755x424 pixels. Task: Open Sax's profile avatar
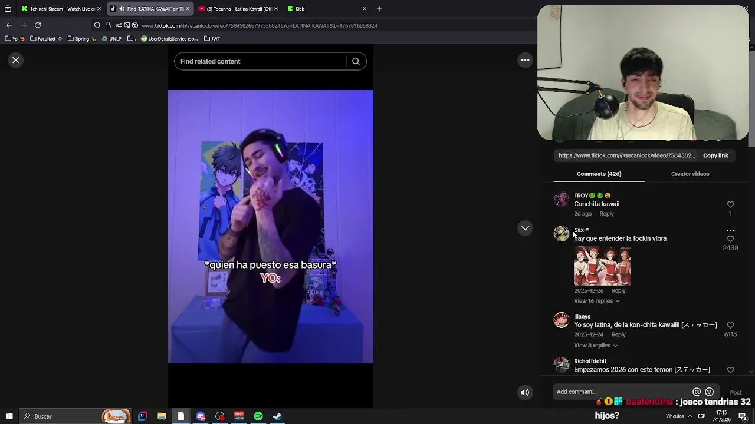[x=561, y=234]
